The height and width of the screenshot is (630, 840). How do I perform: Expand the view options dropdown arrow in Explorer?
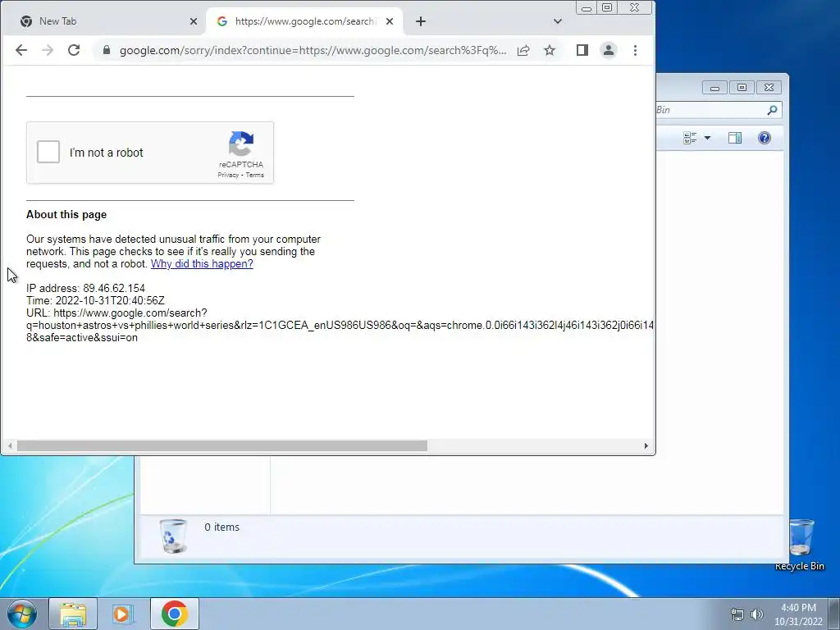707,138
